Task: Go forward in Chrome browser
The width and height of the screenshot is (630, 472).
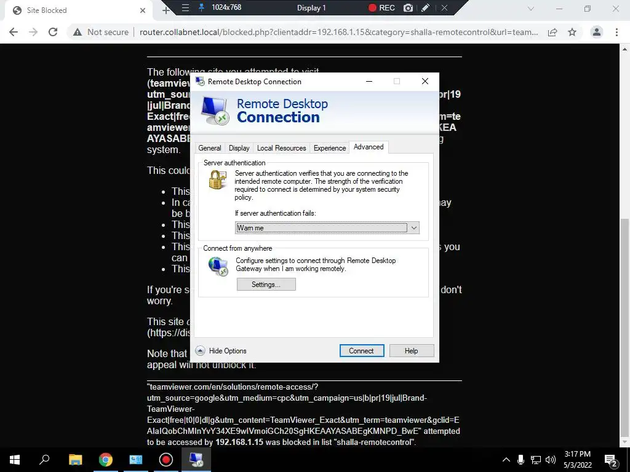Action: (33, 32)
